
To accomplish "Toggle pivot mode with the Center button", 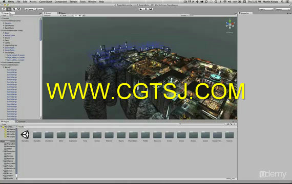I will click(x=29, y=9).
